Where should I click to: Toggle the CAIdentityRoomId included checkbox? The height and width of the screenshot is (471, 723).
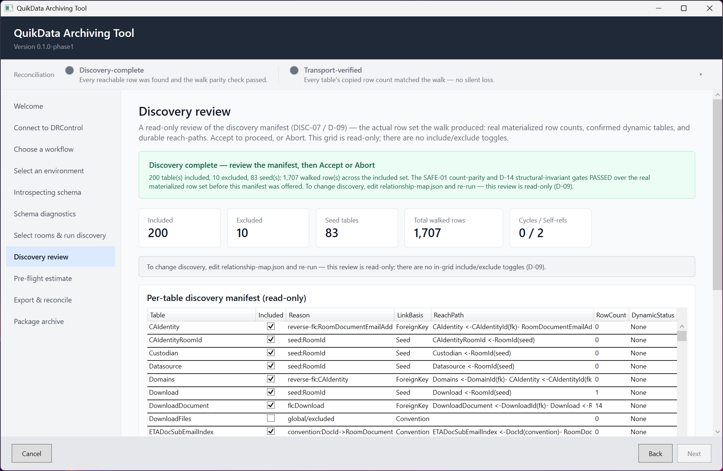click(x=271, y=340)
